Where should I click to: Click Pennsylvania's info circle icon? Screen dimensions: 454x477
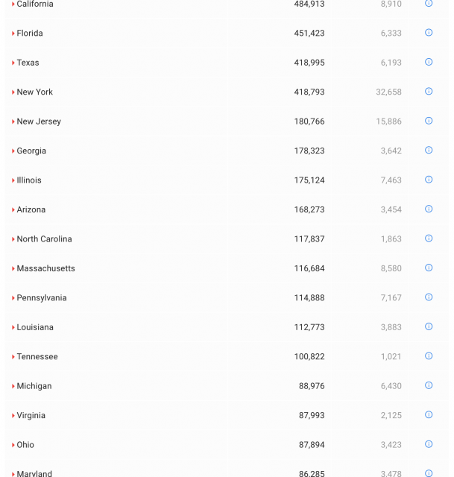click(429, 297)
